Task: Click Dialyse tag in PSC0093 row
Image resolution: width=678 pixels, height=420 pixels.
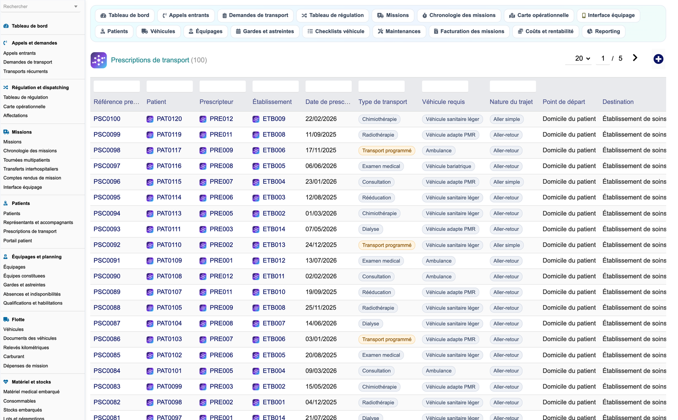Action: (x=371, y=229)
